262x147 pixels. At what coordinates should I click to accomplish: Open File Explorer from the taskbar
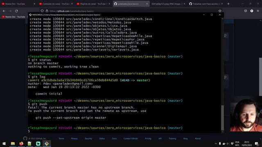pos(13,143)
